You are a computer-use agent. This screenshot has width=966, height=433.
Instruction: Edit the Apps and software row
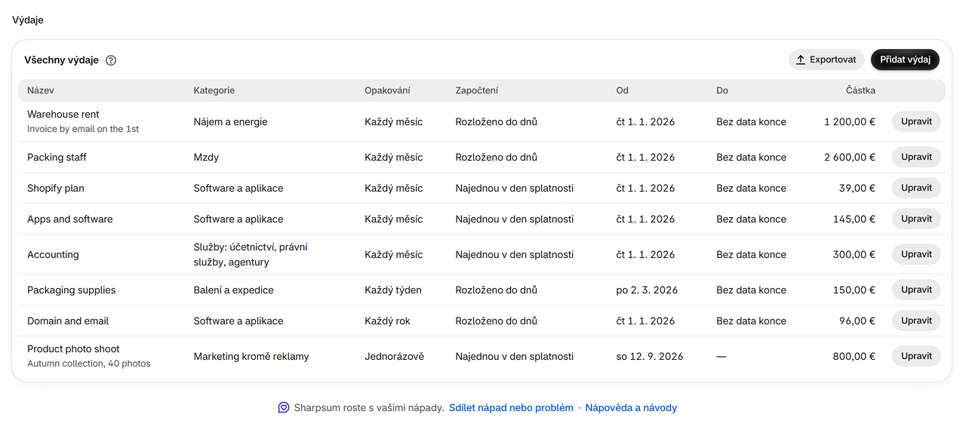pos(916,219)
